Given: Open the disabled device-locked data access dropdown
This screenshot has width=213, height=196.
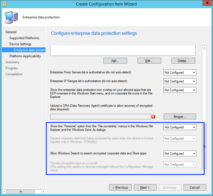Looking at the screenshot, I should pos(180,139).
